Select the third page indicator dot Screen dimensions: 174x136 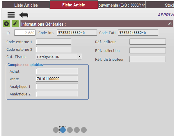click(x=70, y=130)
